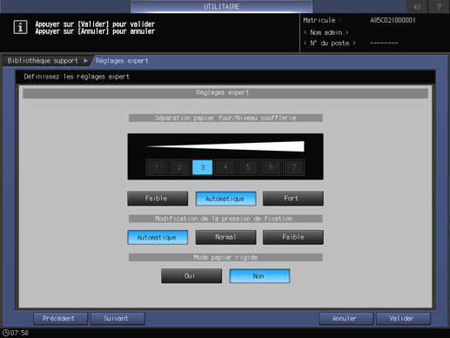Screen dimensions: 450x338
Task: Set blower level to Faible
Action: (158, 199)
